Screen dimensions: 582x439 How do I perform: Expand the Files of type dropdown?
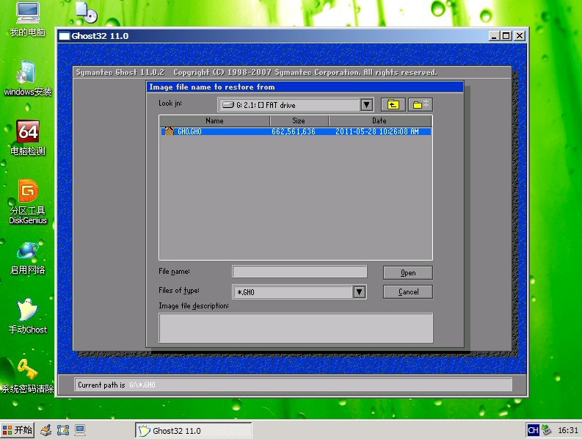pyautogui.click(x=360, y=292)
